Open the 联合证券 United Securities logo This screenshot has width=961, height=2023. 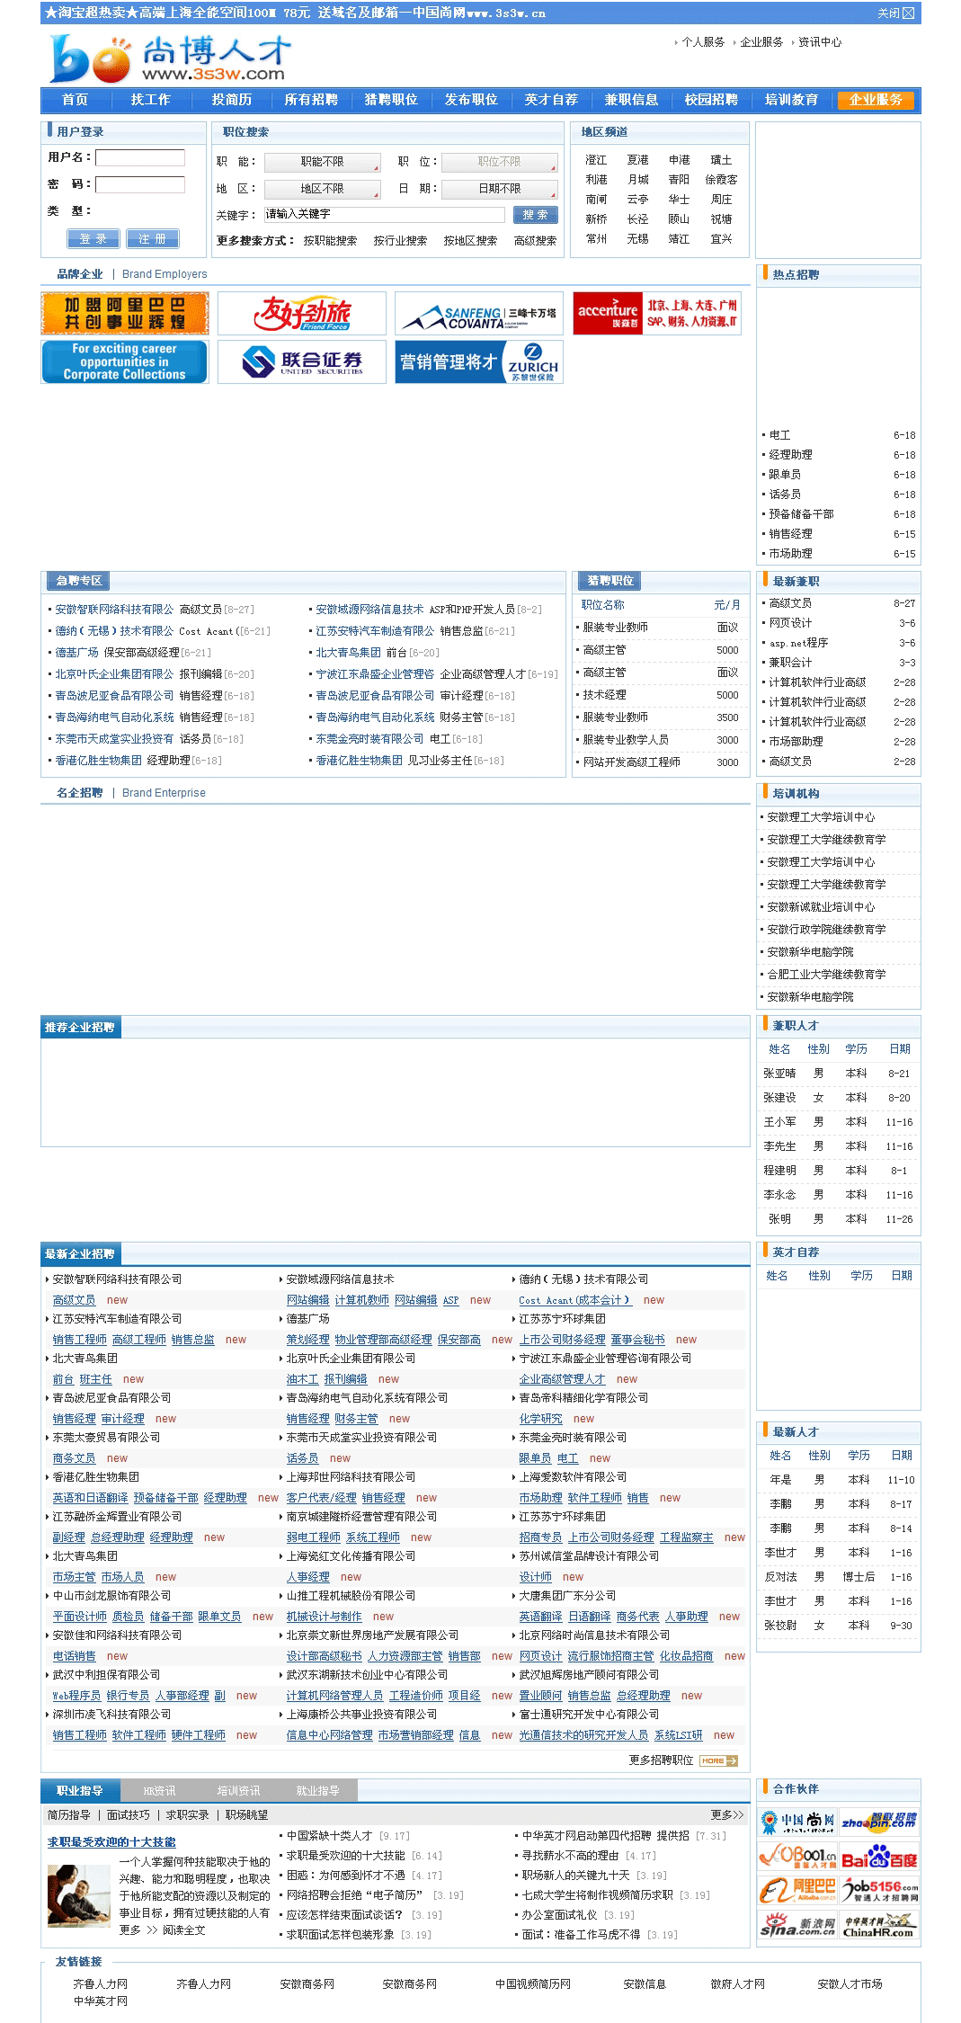tap(302, 361)
